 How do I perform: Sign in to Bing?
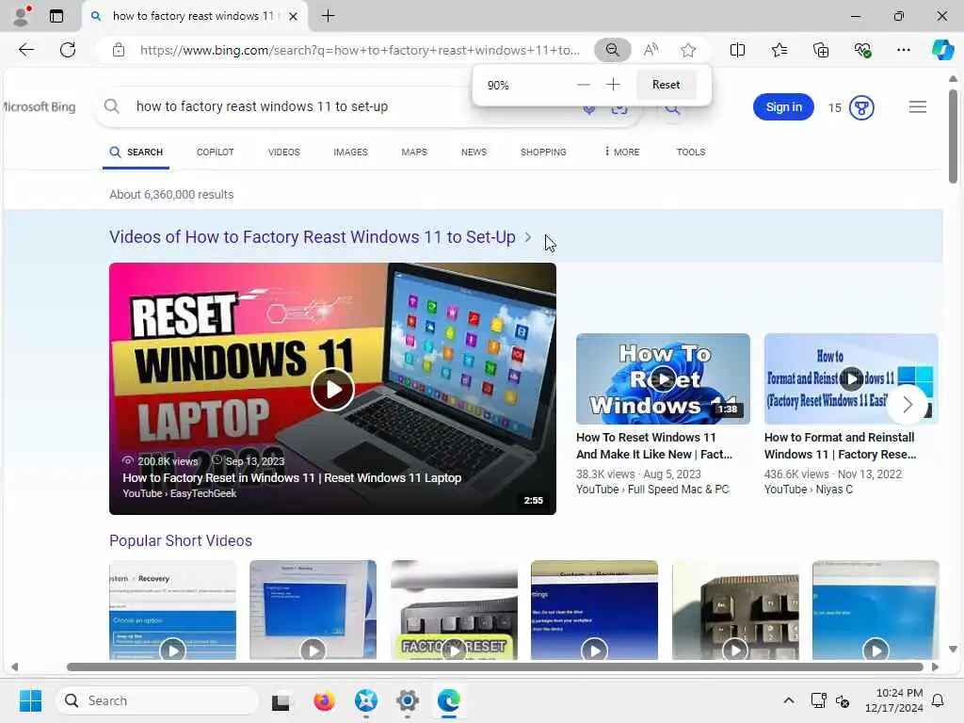[783, 107]
